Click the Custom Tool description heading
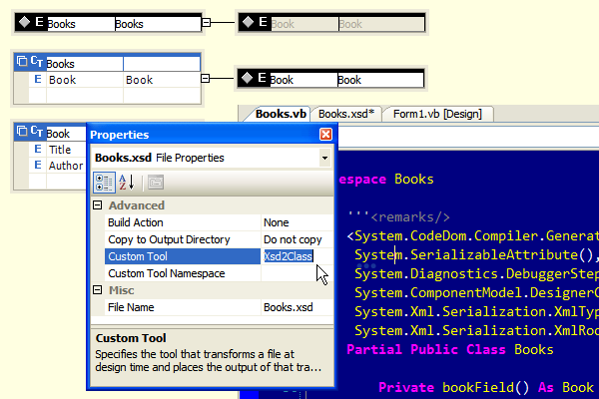This screenshot has height=399, width=599. (x=131, y=338)
